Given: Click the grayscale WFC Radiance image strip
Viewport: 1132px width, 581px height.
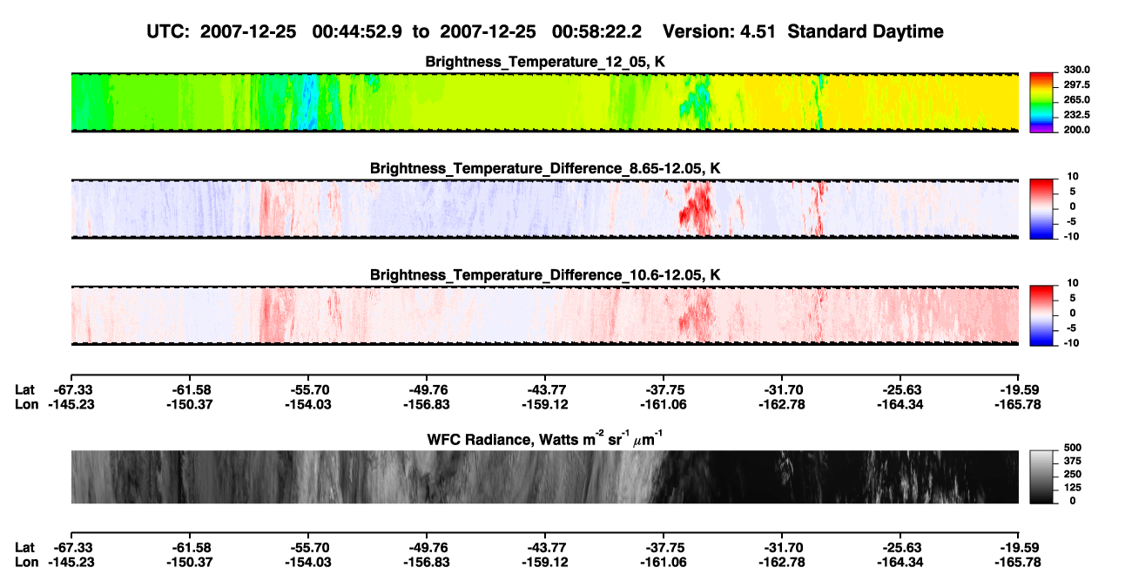Looking at the screenshot, I should pyautogui.click(x=545, y=476).
